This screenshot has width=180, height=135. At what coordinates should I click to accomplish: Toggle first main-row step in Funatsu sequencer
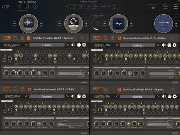[16, 55]
